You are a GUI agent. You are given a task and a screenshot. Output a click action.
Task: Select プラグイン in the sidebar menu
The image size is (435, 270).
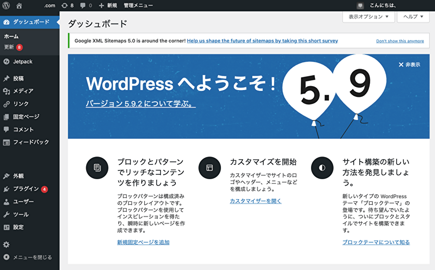coord(26,189)
